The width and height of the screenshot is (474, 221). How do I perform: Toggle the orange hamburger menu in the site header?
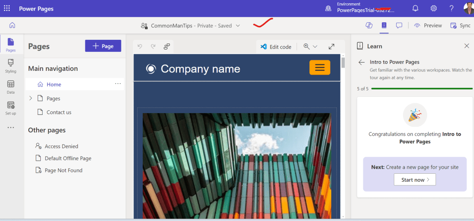tap(320, 68)
